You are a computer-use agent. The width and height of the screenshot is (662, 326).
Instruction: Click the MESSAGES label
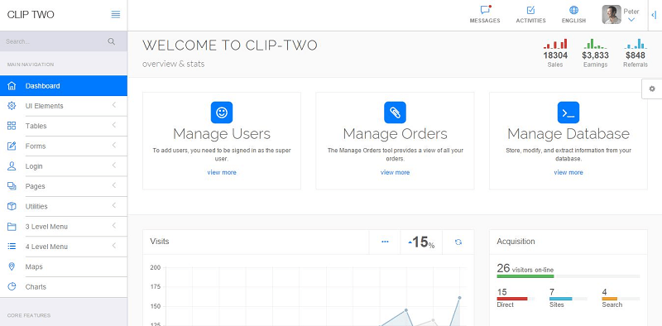click(485, 21)
